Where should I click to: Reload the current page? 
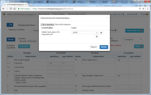click(11, 9)
